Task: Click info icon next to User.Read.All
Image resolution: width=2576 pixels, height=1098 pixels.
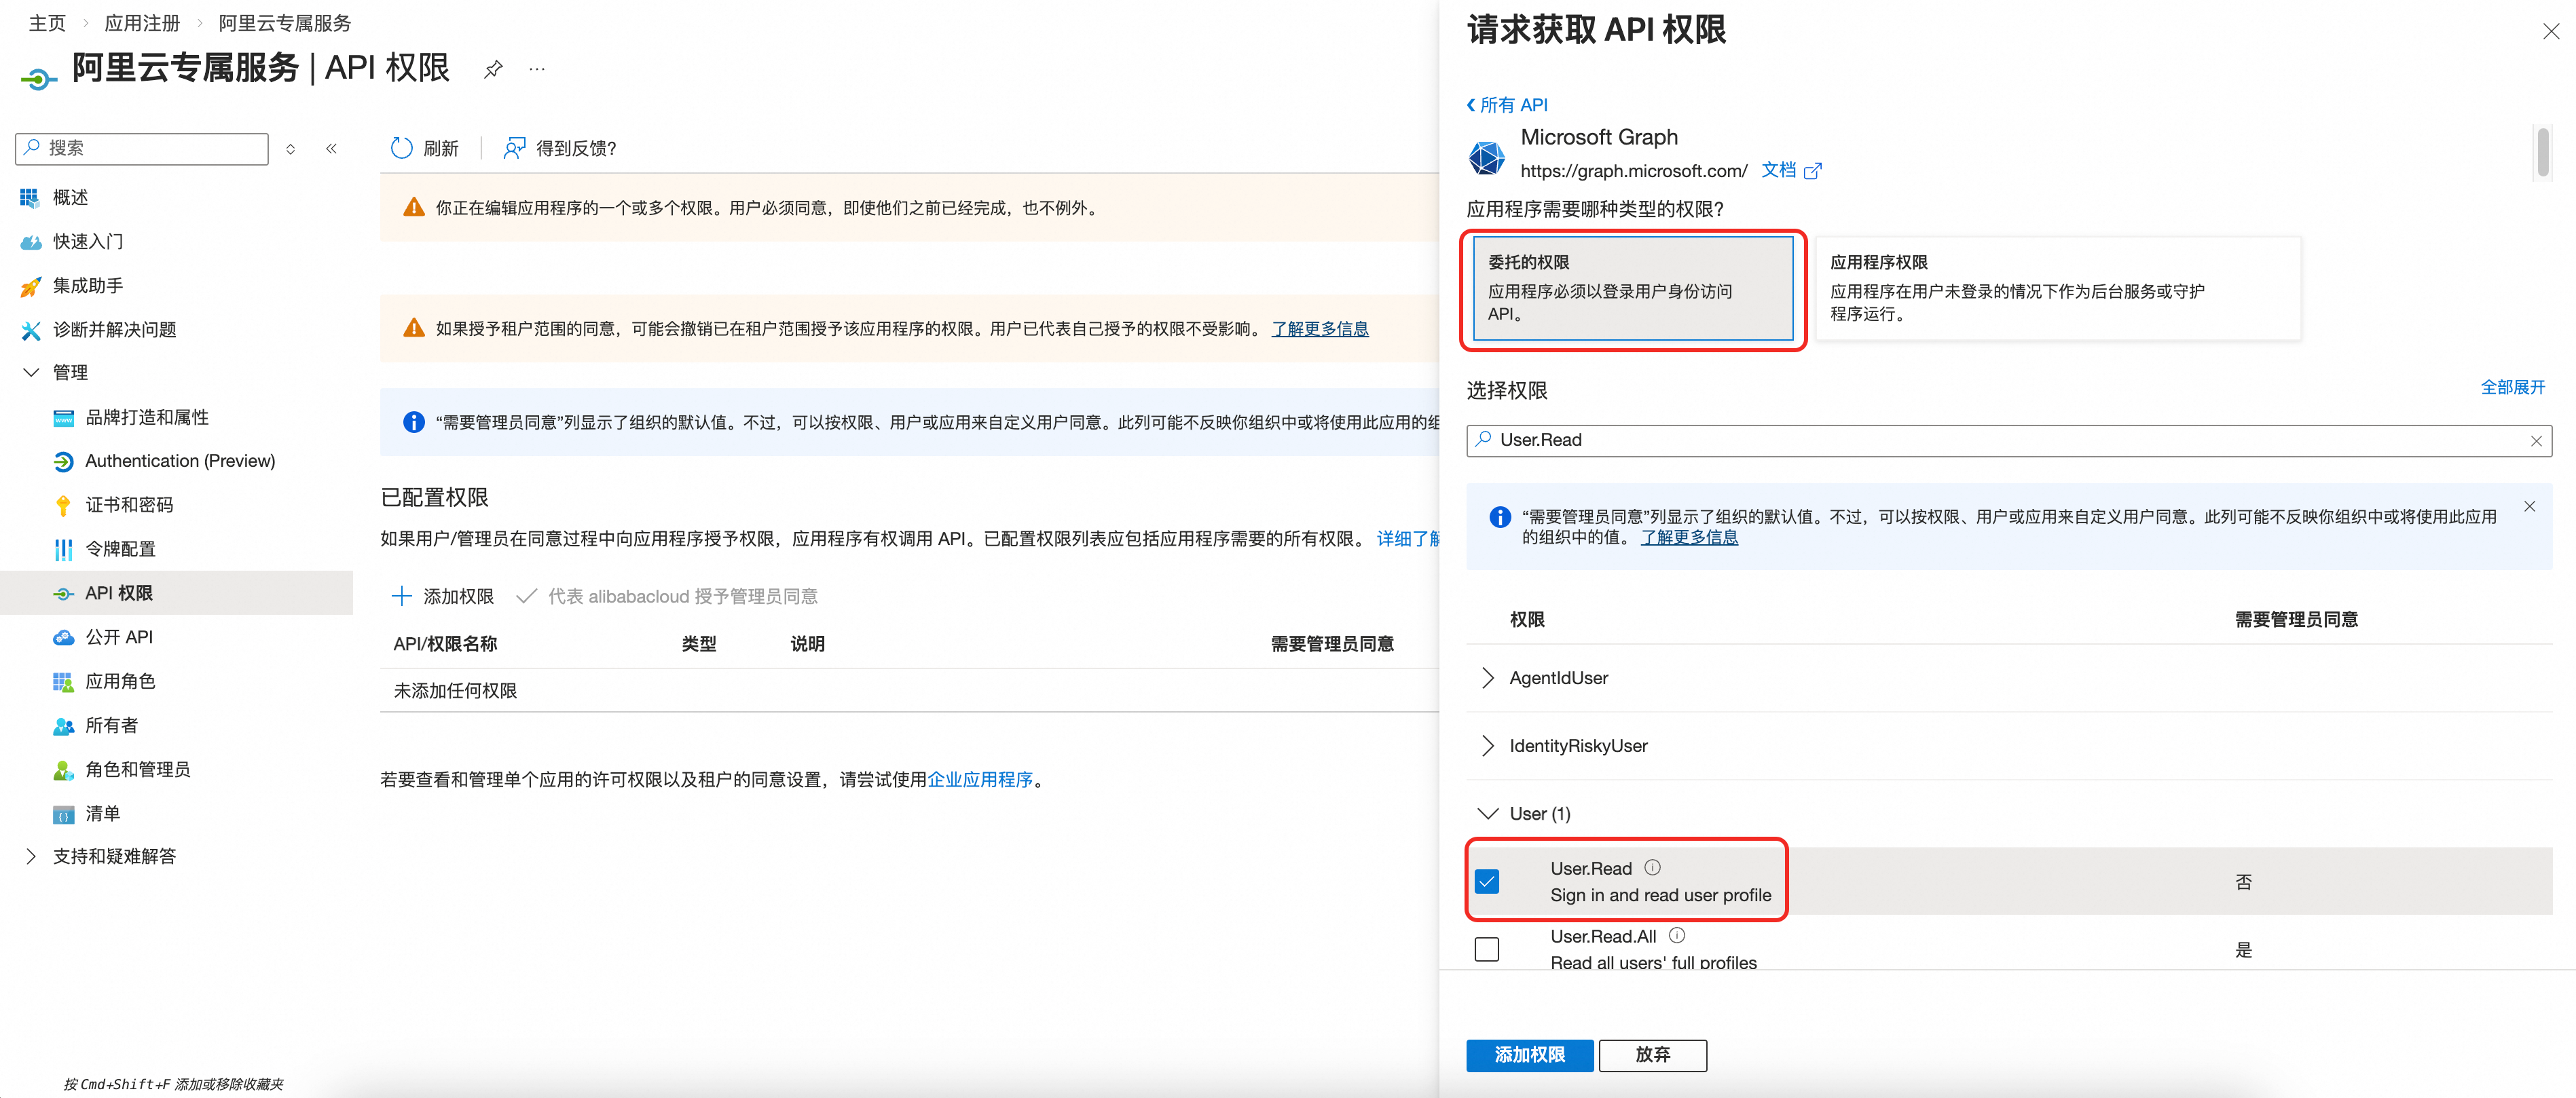Action: (x=1677, y=935)
